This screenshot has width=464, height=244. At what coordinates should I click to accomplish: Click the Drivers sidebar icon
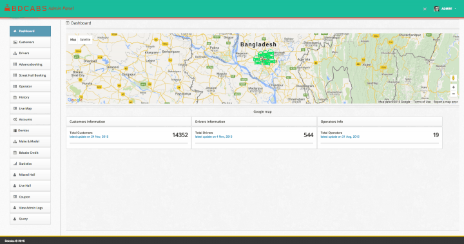[15, 53]
